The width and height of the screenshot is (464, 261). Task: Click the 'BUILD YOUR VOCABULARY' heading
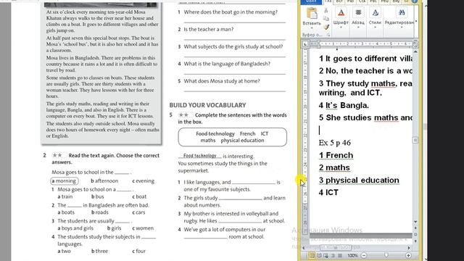pyautogui.click(x=208, y=105)
